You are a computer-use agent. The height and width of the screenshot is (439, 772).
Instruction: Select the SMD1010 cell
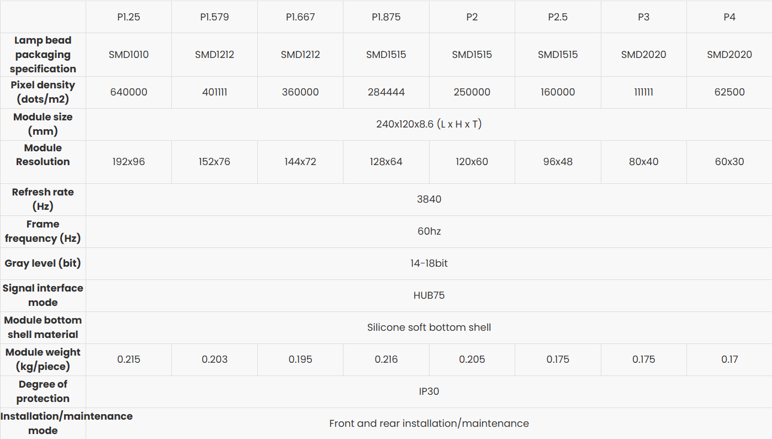(129, 55)
